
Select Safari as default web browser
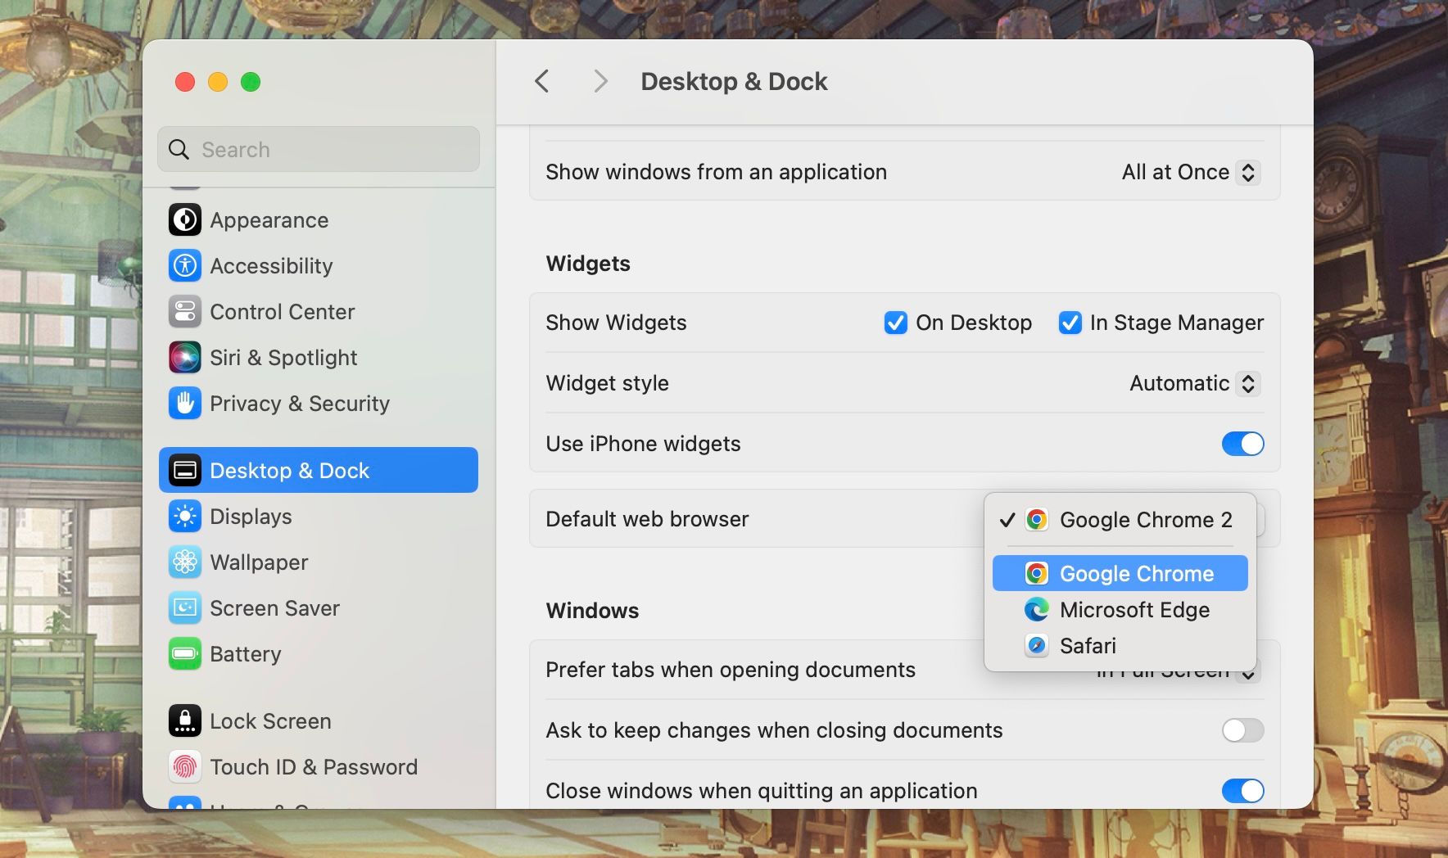(x=1088, y=646)
